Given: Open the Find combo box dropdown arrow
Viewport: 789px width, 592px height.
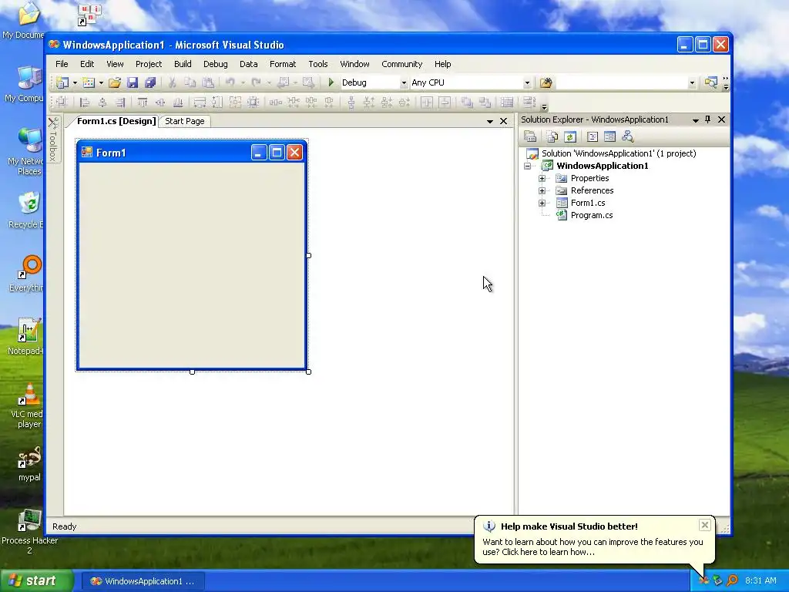Looking at the screenshot, I should click(692, 82).
